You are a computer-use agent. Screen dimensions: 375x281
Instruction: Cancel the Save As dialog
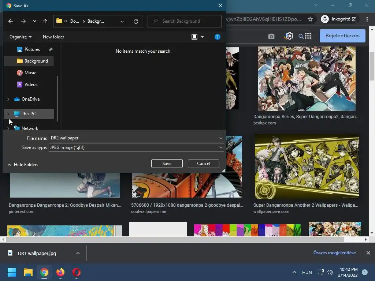click(x=204, y=164)
